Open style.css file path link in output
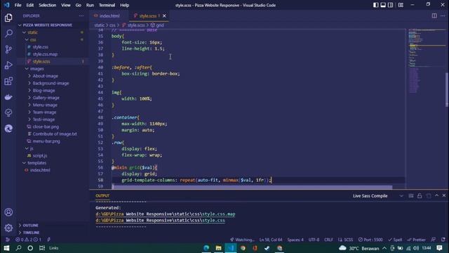The height and width of the screenshot is (253, 449). click(161, 220)
